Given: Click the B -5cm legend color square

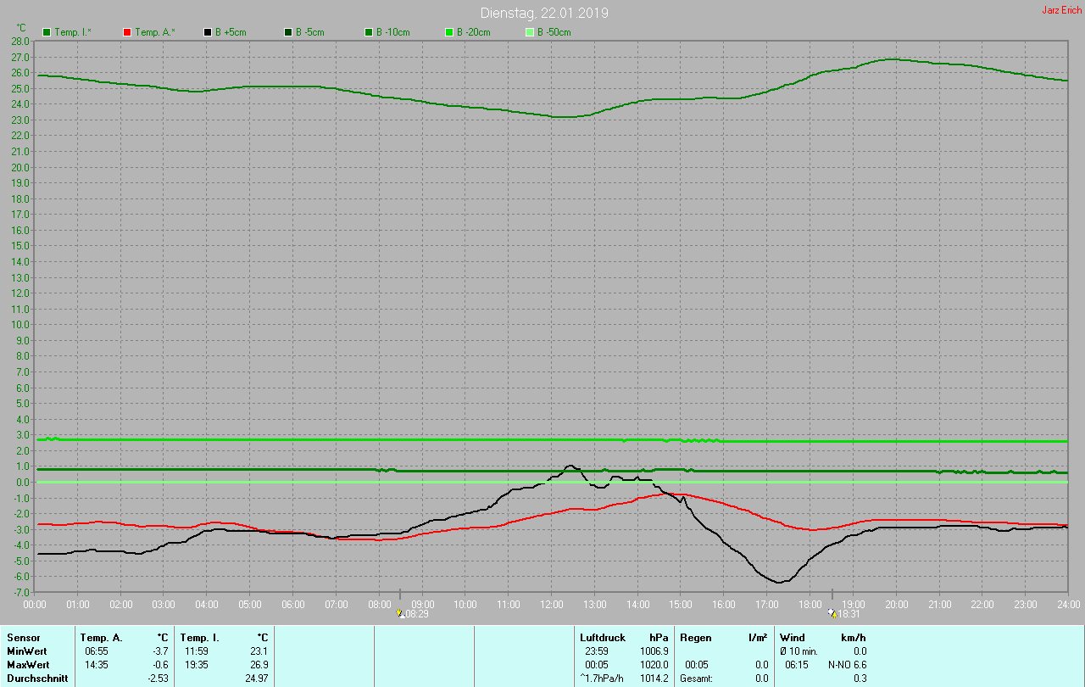Looking at the screenshot, I should [x=288, y=32].
